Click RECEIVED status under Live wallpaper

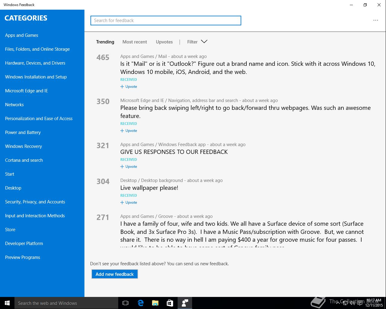coord(128,196)
